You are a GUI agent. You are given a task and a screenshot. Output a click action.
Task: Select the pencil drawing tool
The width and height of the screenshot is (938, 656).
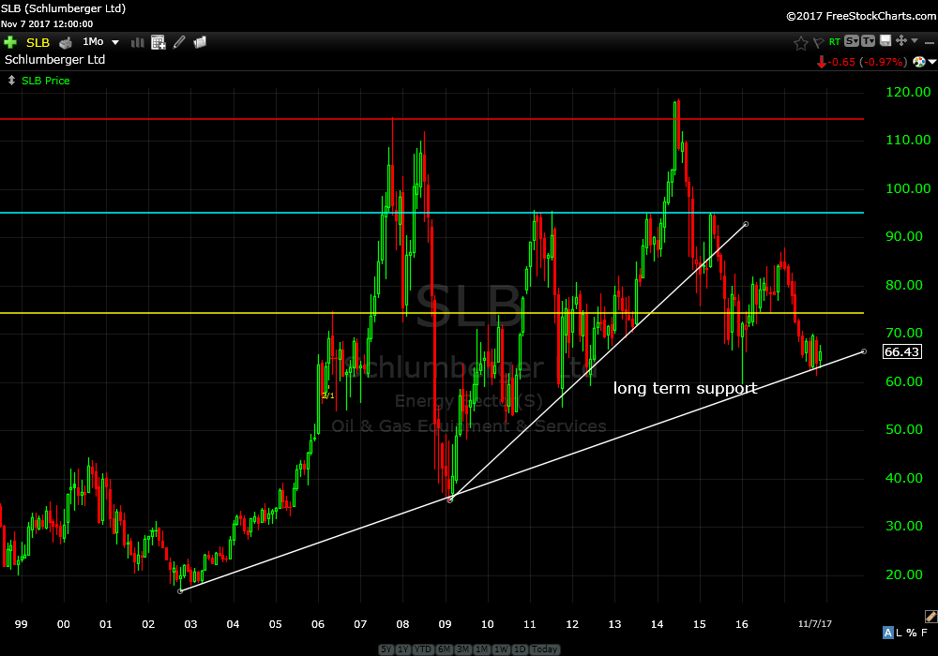point(179,42)
